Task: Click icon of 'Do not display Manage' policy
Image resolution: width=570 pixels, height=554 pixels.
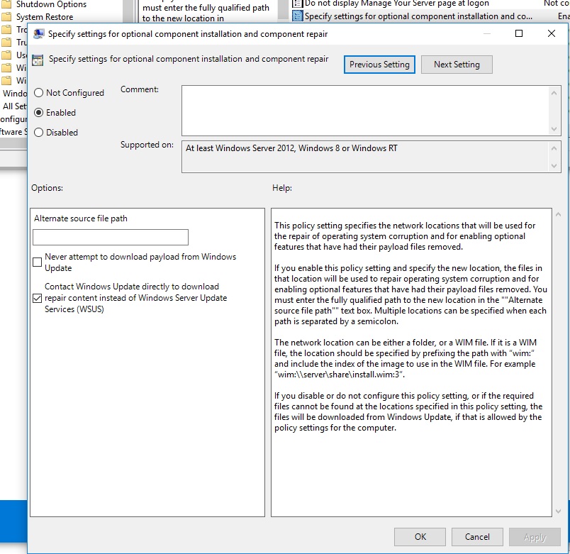Action: point(297,4)
